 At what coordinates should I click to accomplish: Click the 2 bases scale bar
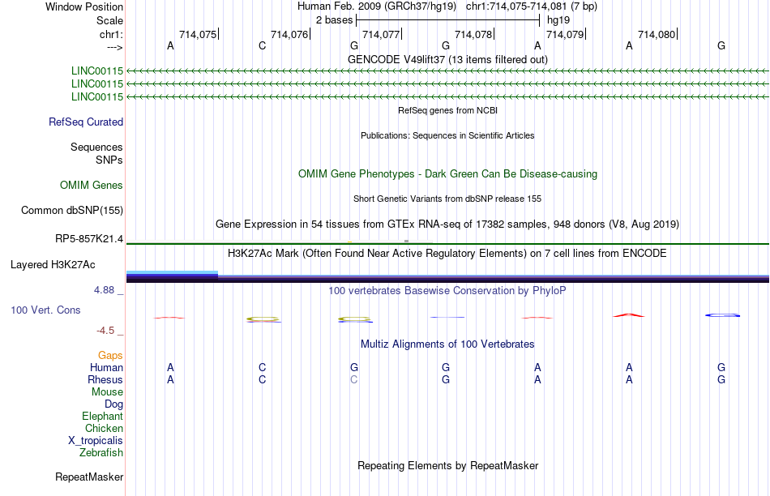[448, 20]
